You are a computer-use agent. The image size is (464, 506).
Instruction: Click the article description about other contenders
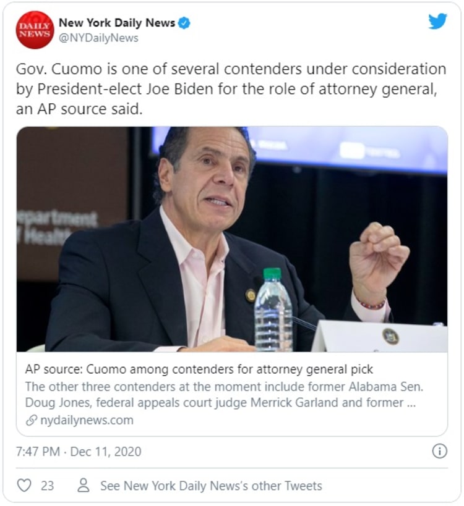[223, 394]
